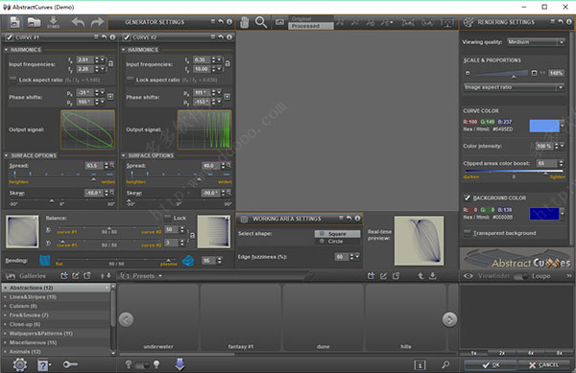Image resolution: width=576 pixels, height=373 pixels.
Task: Switch to Processed view tab
Action: point(311,26)
